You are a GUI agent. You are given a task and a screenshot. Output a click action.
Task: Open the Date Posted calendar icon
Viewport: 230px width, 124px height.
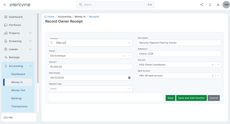tap(129, 77)
